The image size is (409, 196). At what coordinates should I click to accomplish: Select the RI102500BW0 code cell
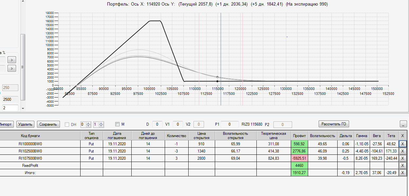tap(40, 151)
